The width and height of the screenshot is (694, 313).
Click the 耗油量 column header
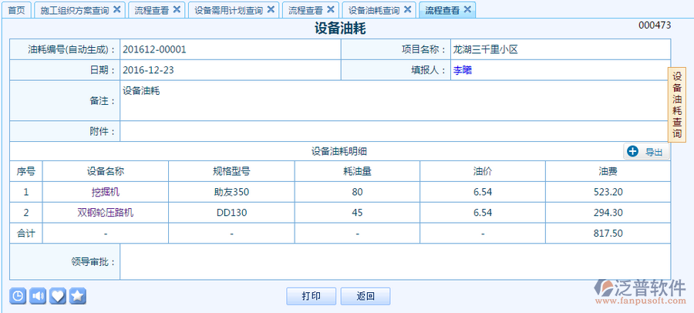tap(357, 171)
